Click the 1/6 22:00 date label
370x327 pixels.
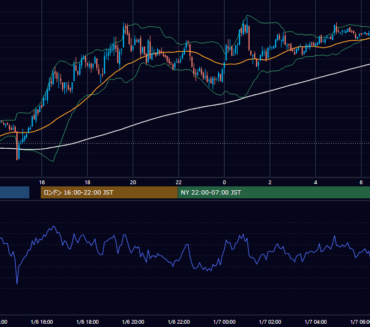click(x=178, y=322)
